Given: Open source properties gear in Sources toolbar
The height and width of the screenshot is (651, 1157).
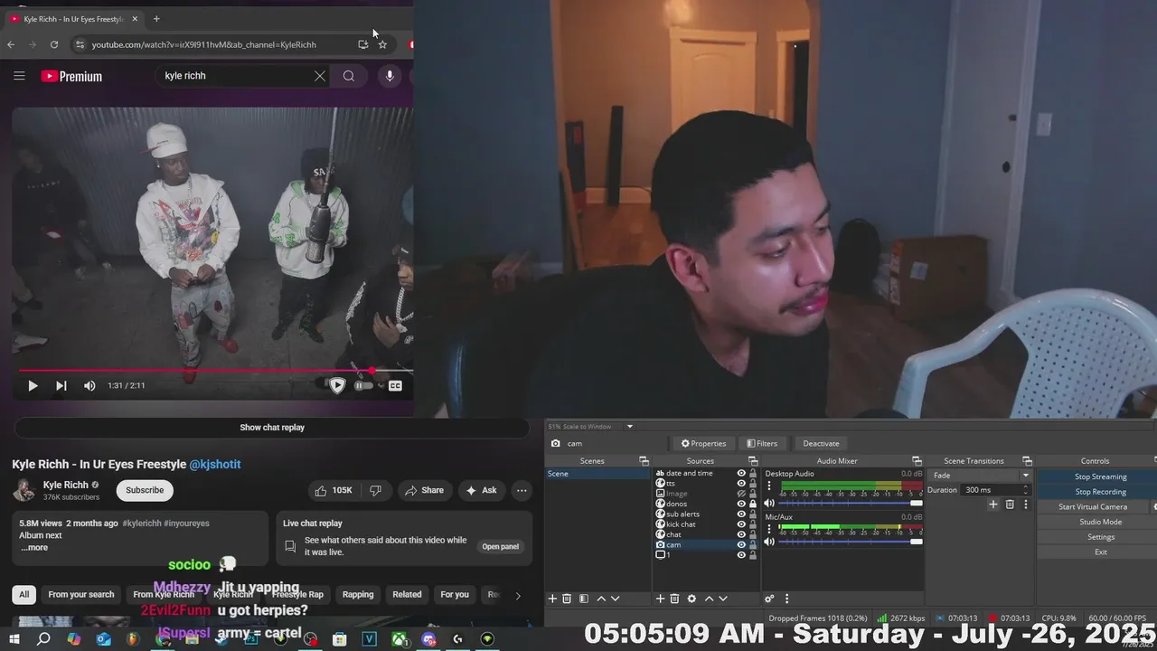Looking at the screenshot, I should click(x=691, y=599).
